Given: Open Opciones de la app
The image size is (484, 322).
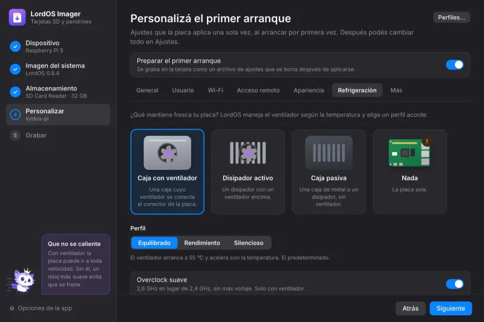Looking at the screenshot, I should pyautogui.click(x=41, y=308).
